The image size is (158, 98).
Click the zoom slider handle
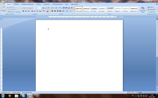(150, 93)
